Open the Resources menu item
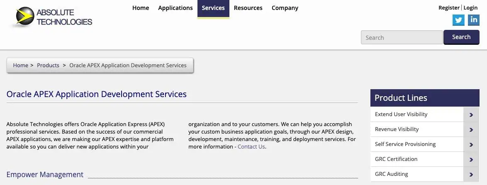 [248, 8]
